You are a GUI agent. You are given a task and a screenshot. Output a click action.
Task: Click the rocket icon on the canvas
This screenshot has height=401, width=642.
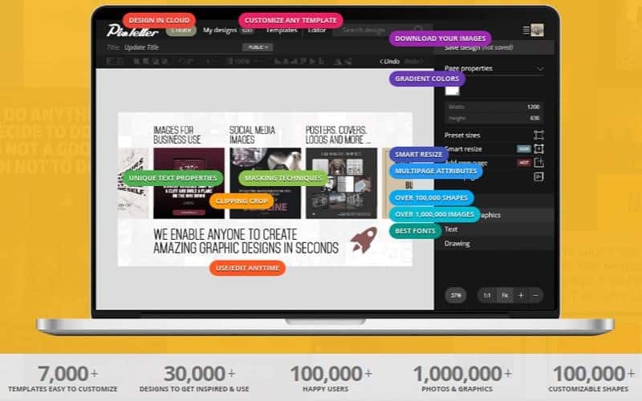click(x=364, y=241)
